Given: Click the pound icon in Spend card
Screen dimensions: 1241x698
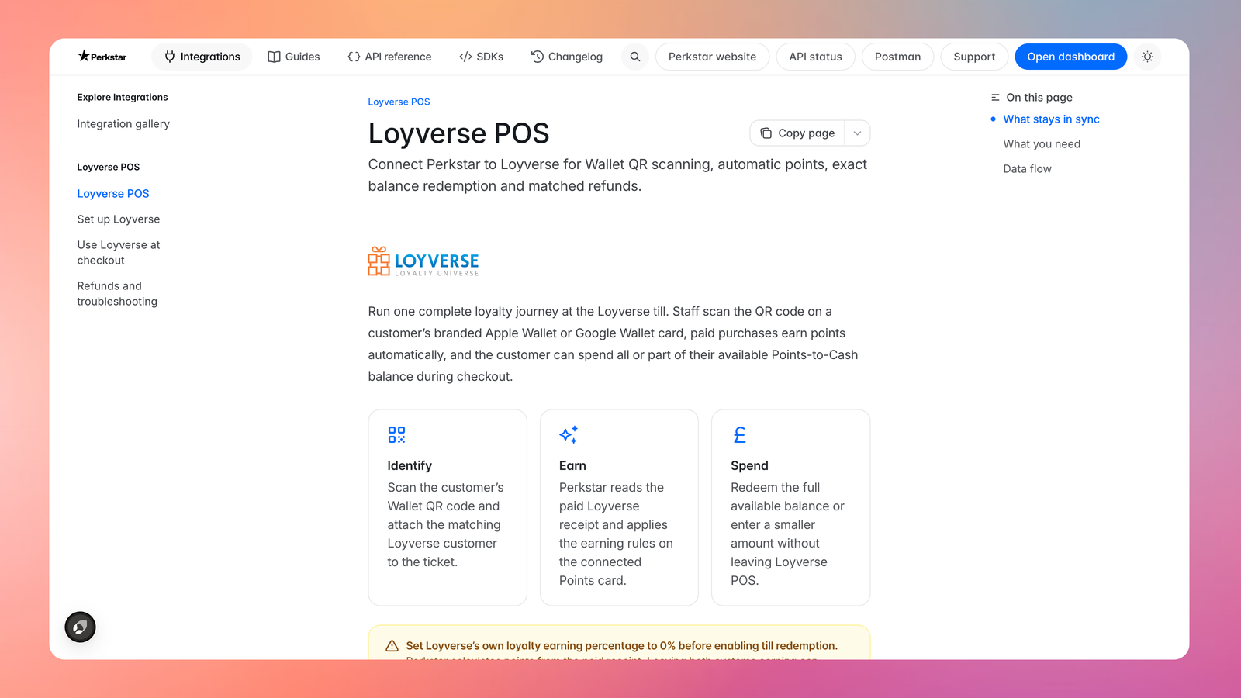Looking at the screenshot, I should [740, 434].
